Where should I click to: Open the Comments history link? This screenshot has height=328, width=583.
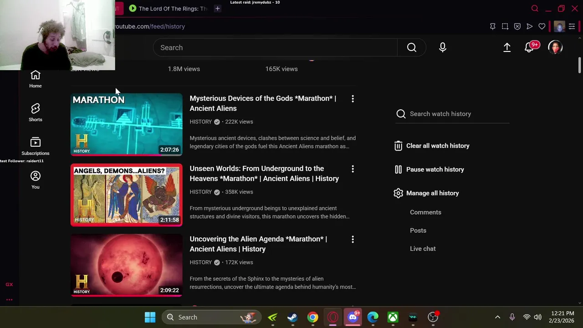[x=425, y=212]
